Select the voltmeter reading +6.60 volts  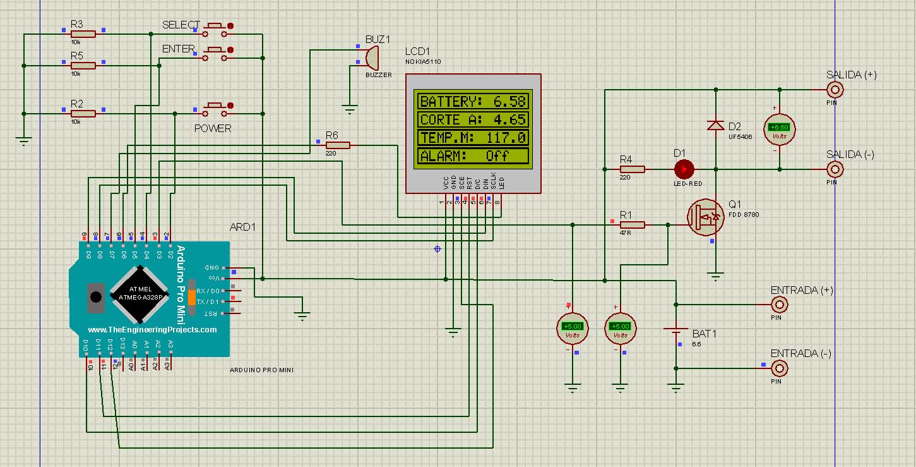pyautogui.click(x=780, y=129)
